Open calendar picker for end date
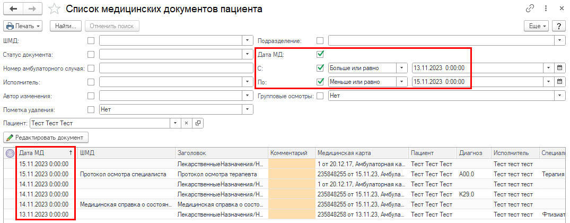 559,82
